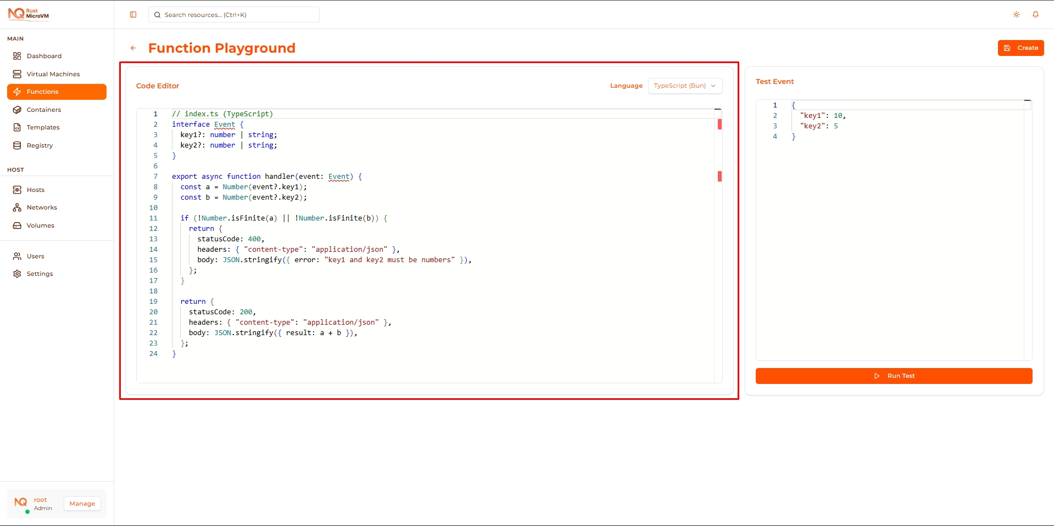The height and width of the screenshot is (526, 1054).
Task: Open the Containers section icon
Action: (x=18, y=110)
